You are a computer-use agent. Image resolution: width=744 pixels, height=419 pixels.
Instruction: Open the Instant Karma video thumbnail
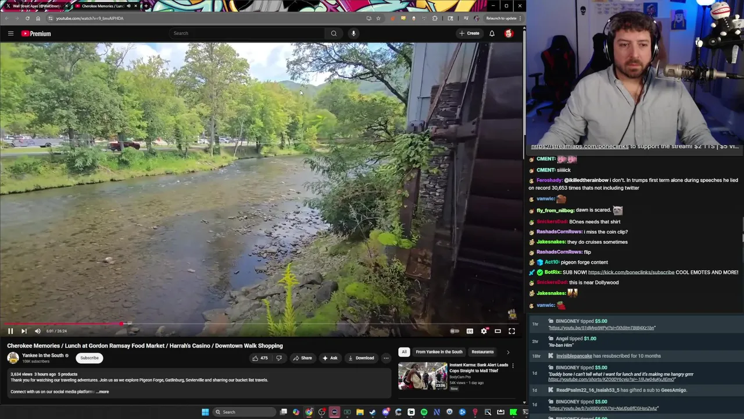(x=423, y=376)
